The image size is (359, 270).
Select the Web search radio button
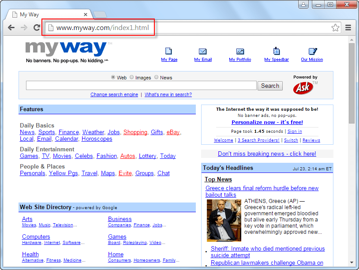pyautogui.click(x=113, y=77)
